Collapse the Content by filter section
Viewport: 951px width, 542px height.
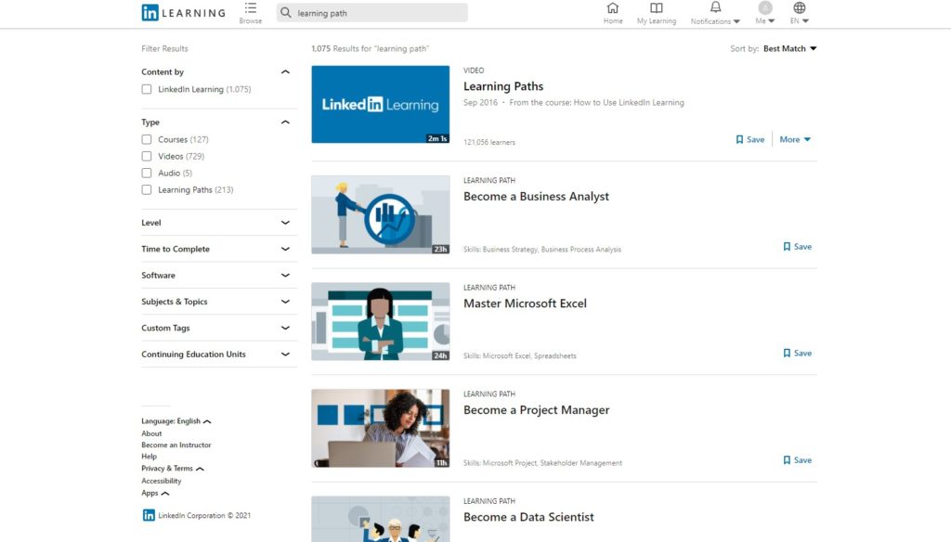coord(285,71)
